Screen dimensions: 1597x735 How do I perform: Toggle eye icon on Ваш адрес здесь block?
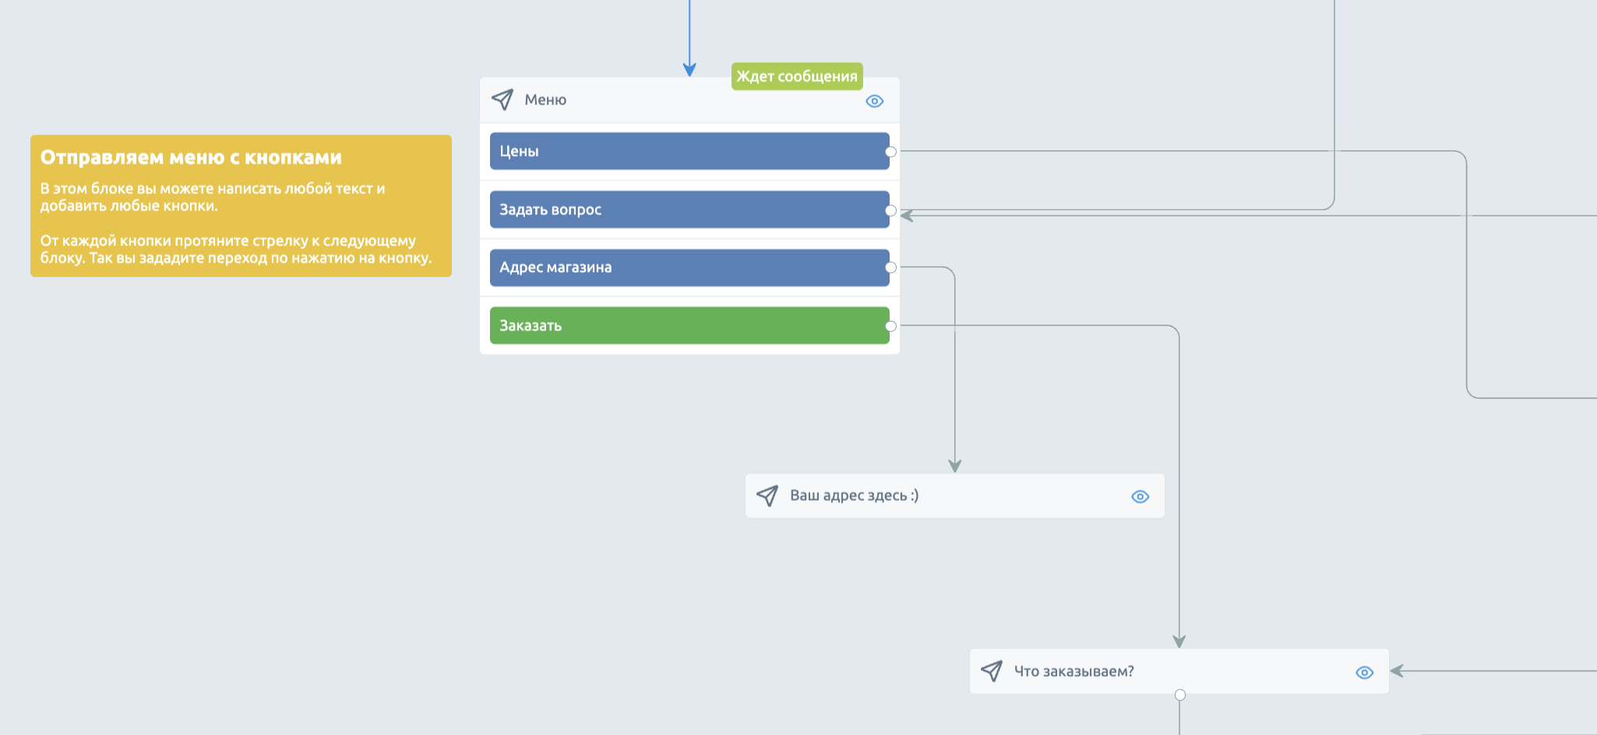[1140, 497]
